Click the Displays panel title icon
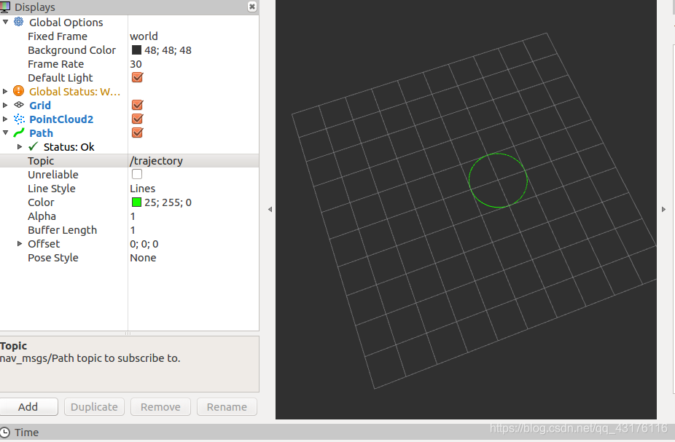This screenshot has height=442, width=675. point(7,7)
